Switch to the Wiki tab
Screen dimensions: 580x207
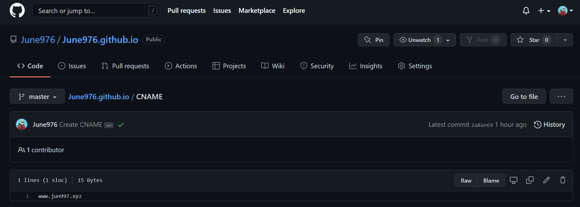click(x=273, y=66)
